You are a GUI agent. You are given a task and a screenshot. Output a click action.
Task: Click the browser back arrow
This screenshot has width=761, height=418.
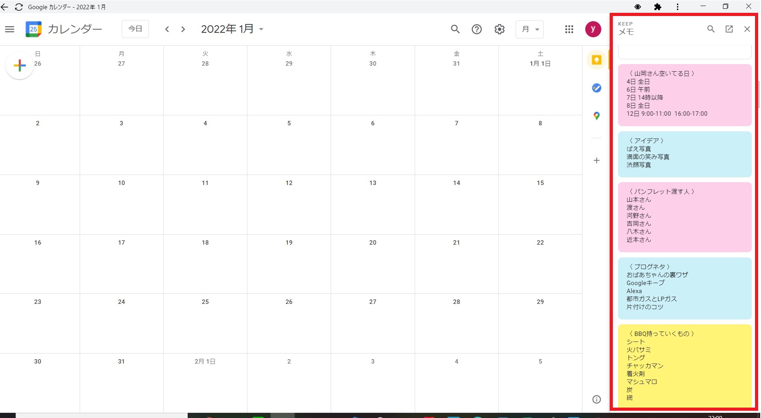[x=4, y=7]
